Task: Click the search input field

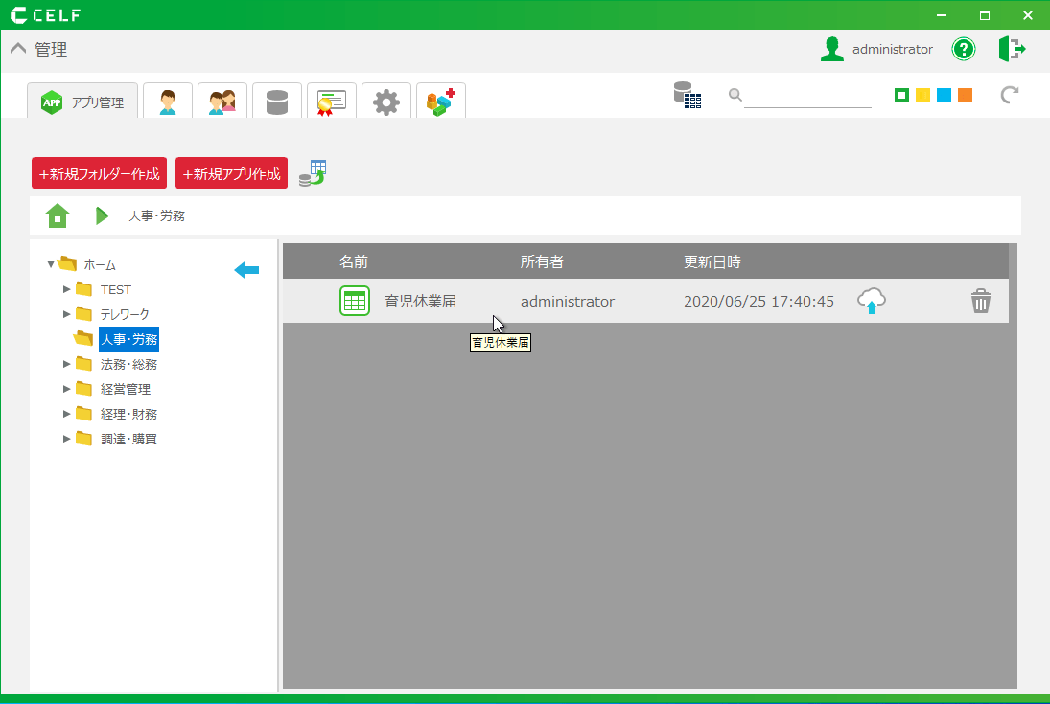Action: [x=806, y=96]
